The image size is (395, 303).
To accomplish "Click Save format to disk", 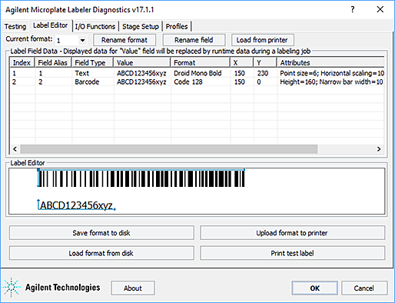I will click(101, 233).
